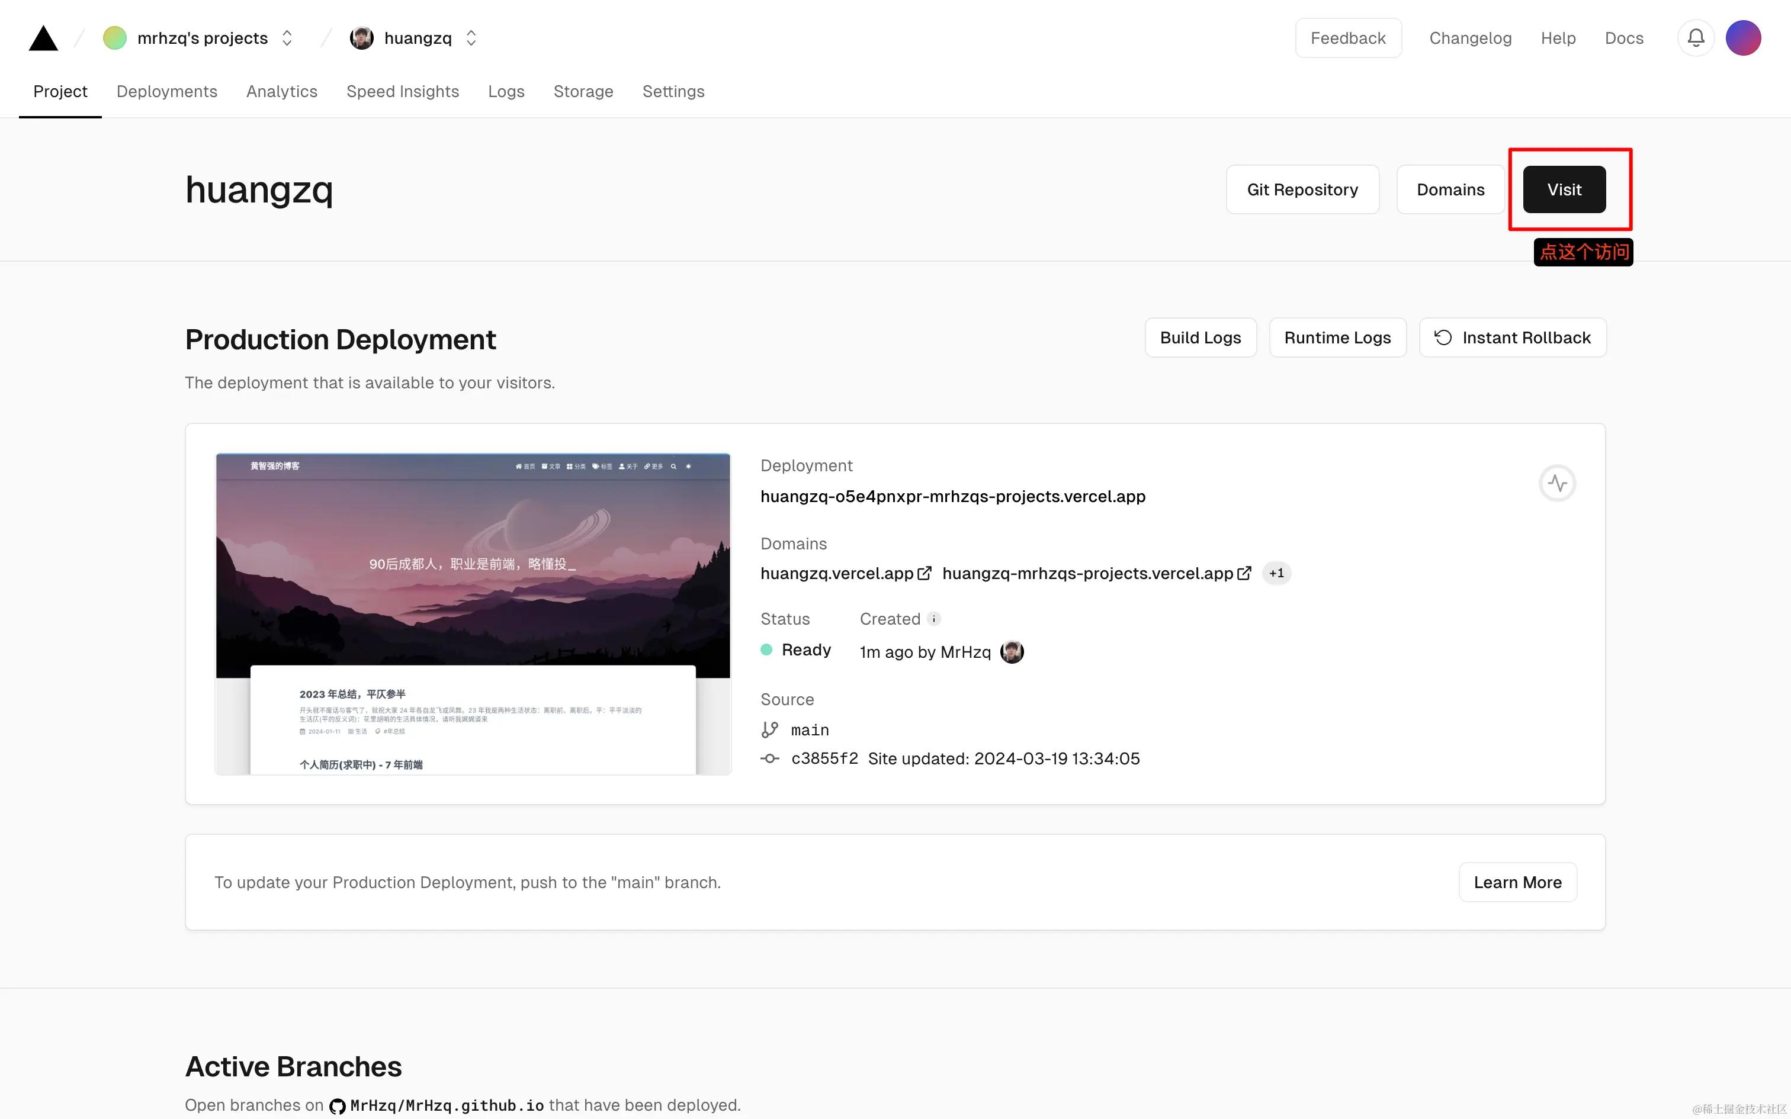Click the Feedback button
The height and width of the screenshot is (1119, 1791).
(1347, 38)
